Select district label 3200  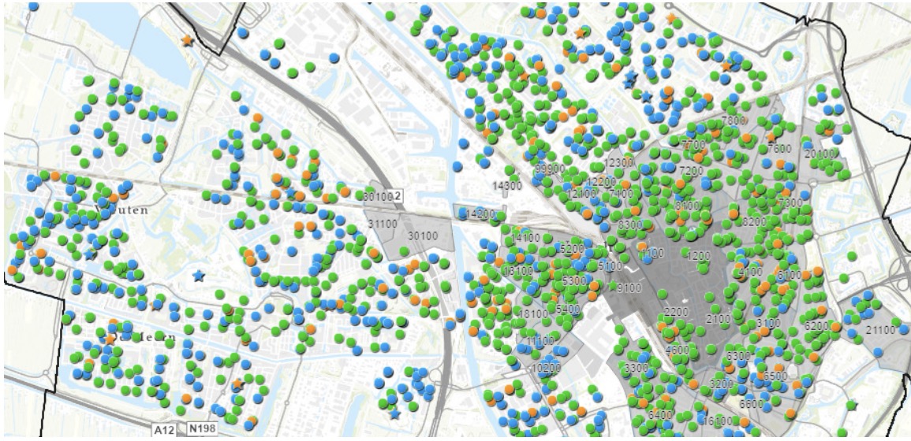tap(721, 384)
